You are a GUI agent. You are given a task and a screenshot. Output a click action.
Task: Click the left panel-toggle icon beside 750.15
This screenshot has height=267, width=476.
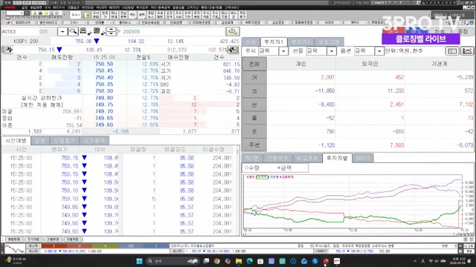click(7, 50)
